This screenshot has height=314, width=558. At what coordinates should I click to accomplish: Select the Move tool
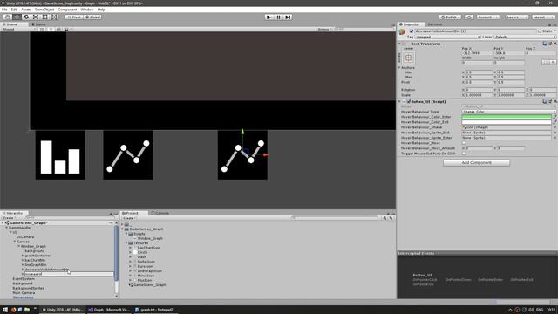pyautogui.click(x=17, y=17)
